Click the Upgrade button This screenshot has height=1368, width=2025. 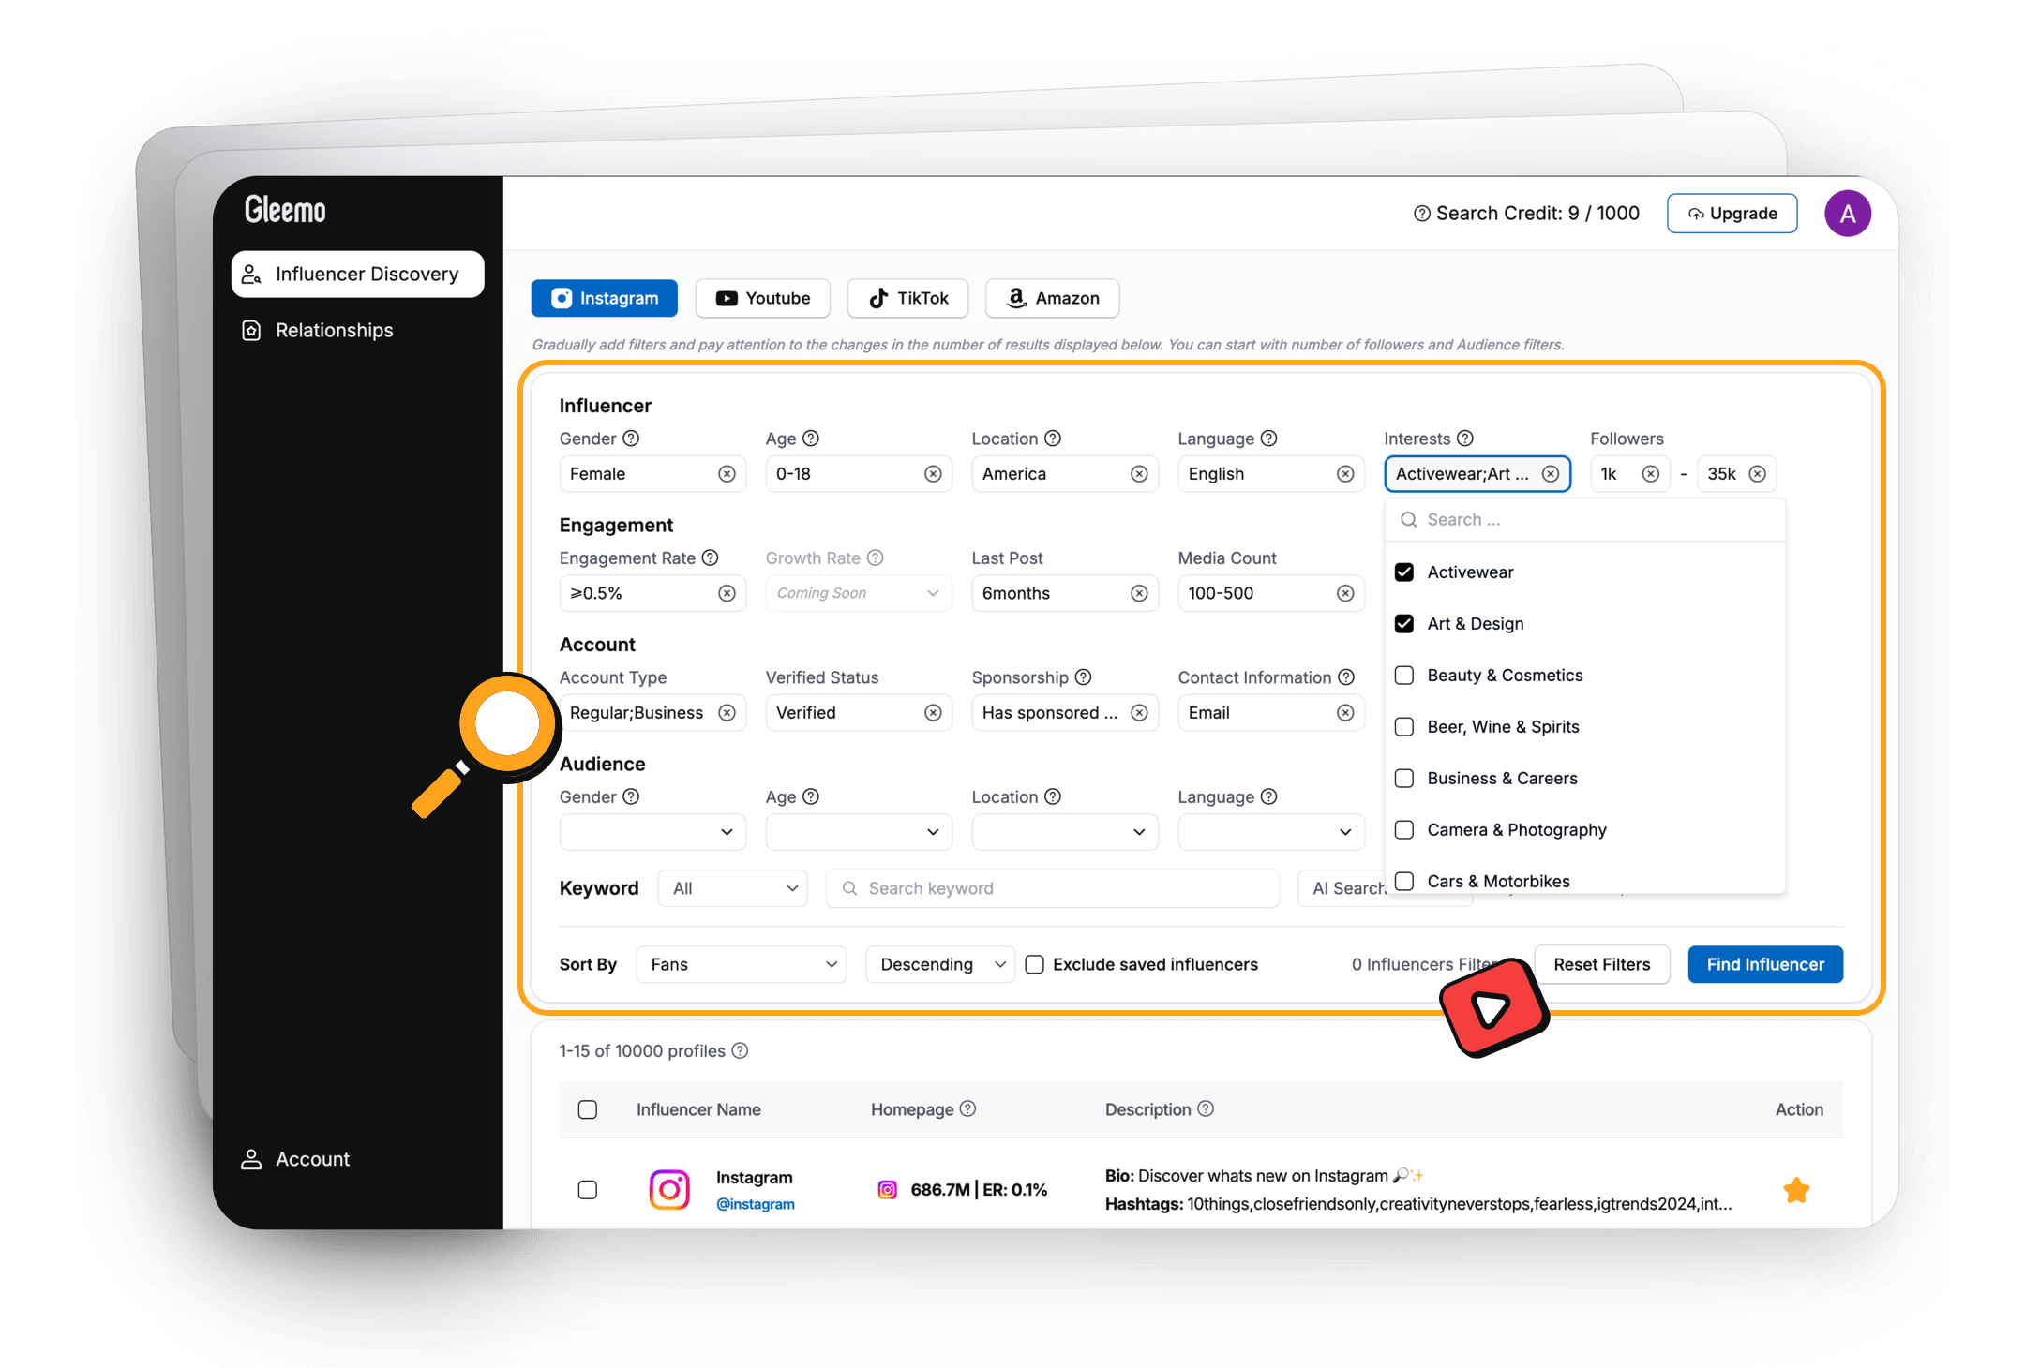tap(1732, 214)
